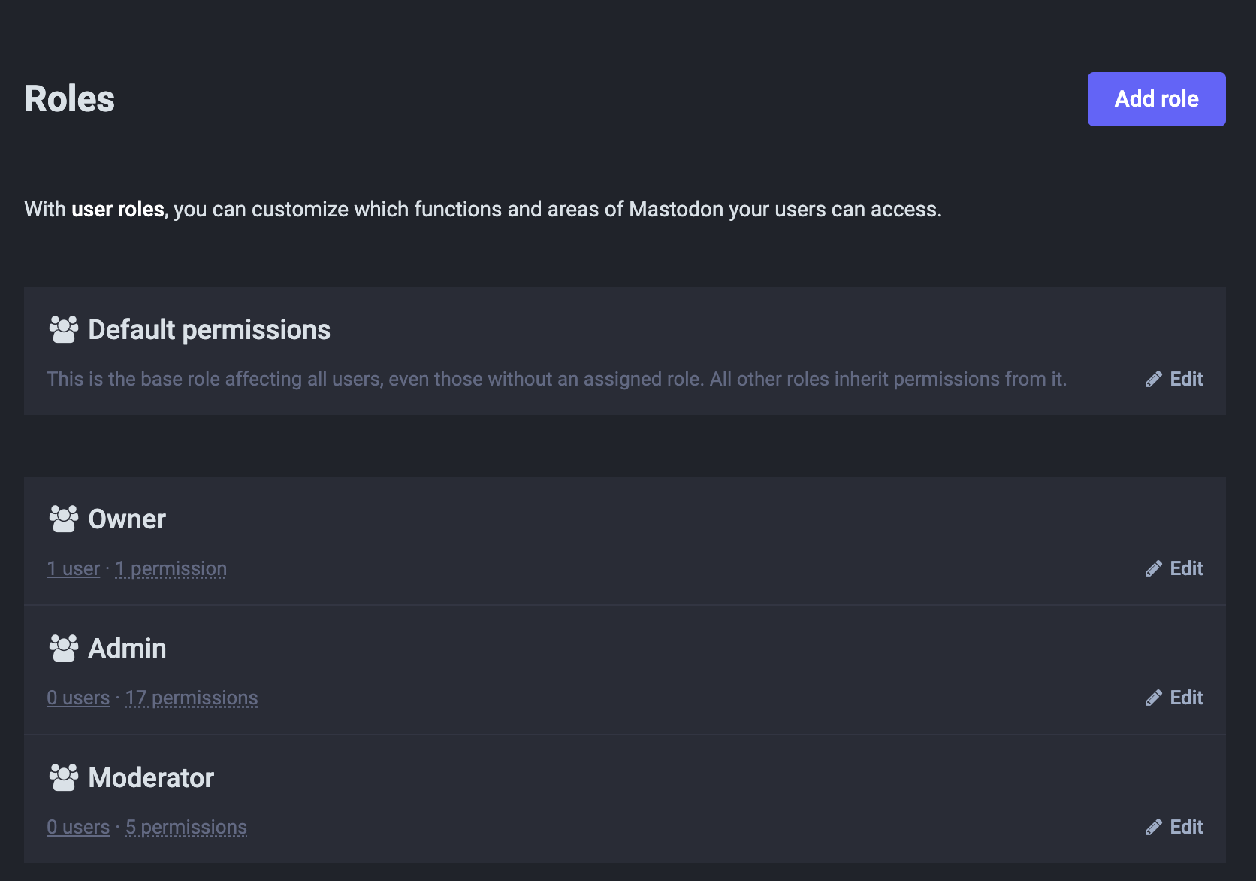The image size is (1256, 881).
Task: Click the pencil icon in Admin row
Action: tap(1154, 698)
